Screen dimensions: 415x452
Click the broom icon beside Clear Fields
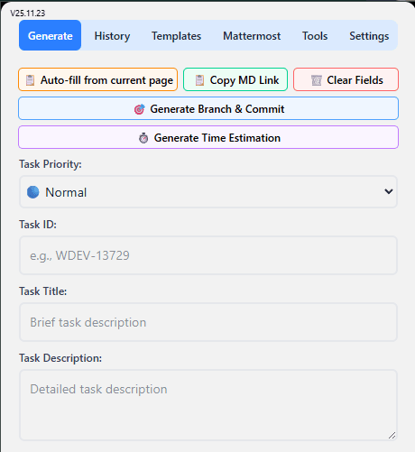tap(317, 80)
